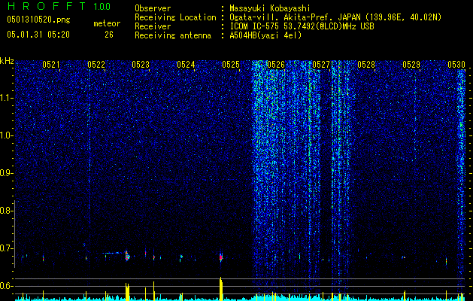
Task: Click the 0530 time marker
Action: 456,65
